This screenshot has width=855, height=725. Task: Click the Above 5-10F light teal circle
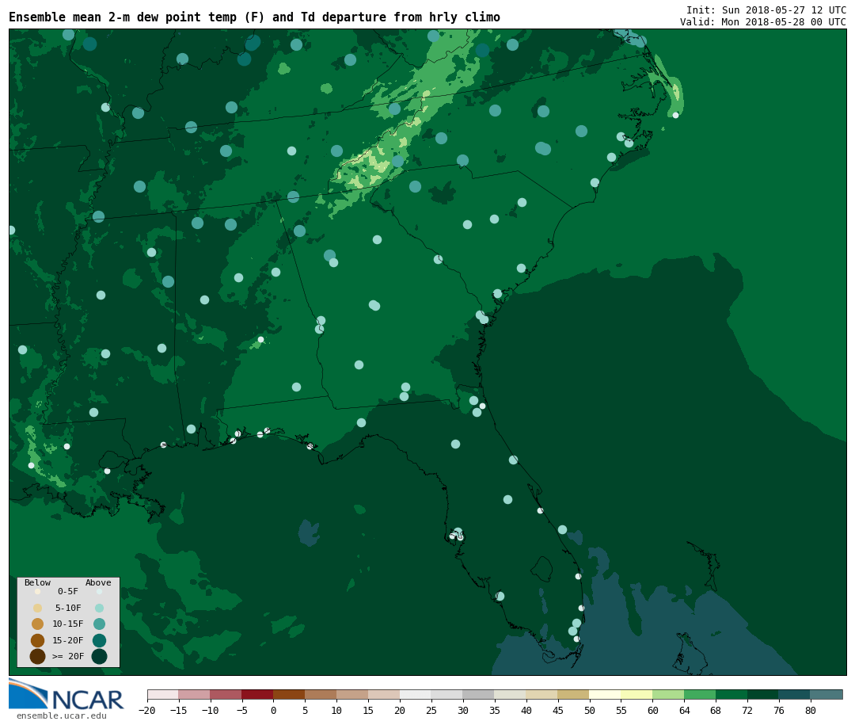point(99,608)
